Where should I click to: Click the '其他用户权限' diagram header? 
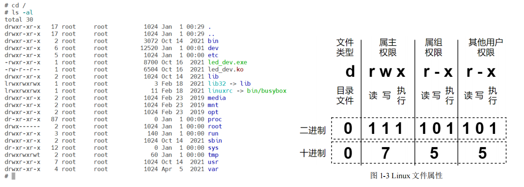pos(486,47)
